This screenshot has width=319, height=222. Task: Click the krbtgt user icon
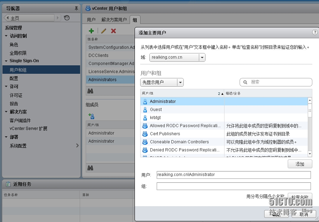[145, 118]
